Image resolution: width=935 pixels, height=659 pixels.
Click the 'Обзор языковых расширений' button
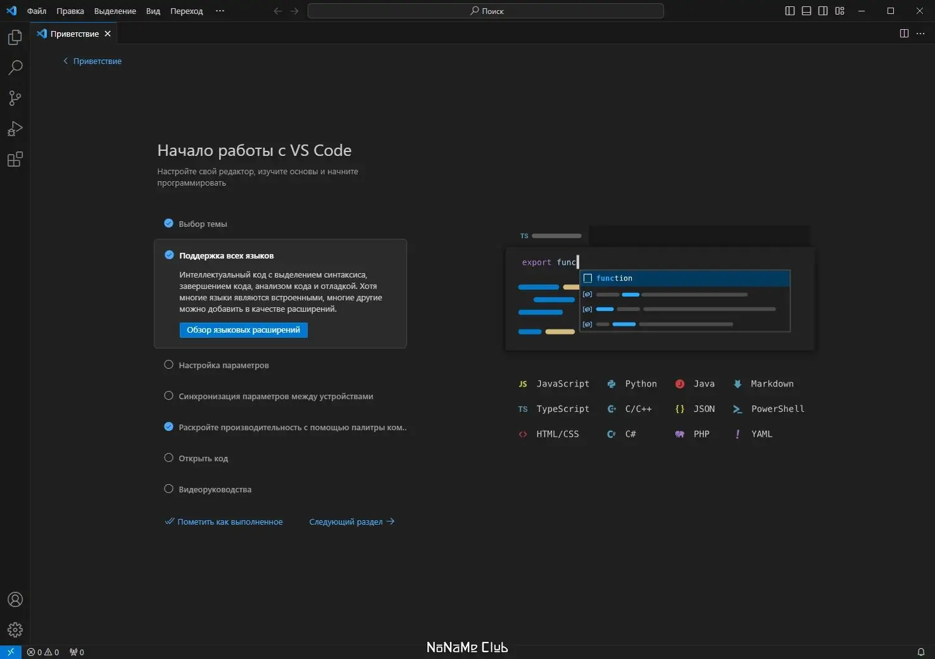243,330
